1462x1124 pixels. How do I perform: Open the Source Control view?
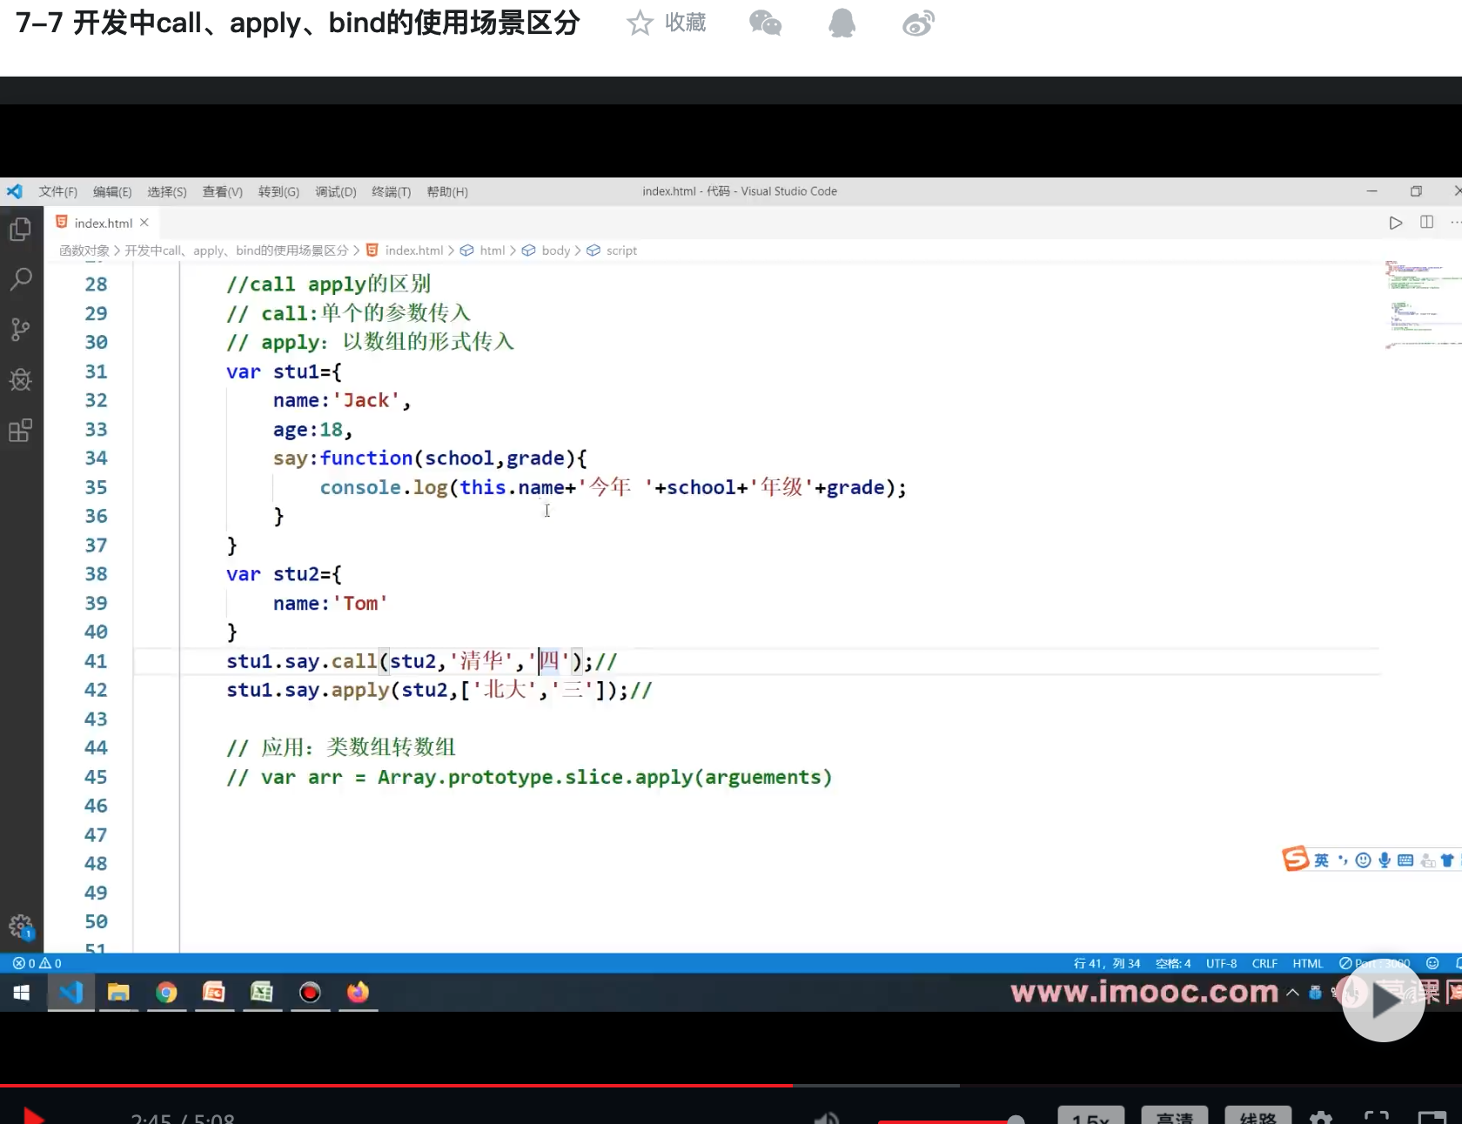pyautogui.click(x=20, y=330)
